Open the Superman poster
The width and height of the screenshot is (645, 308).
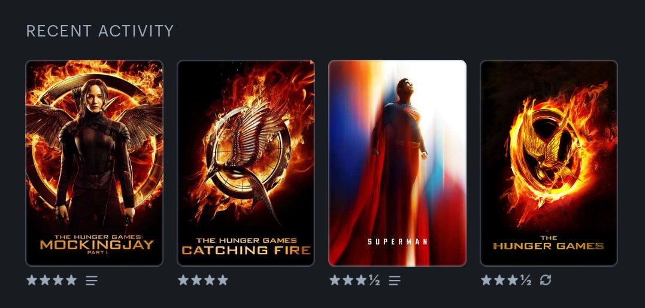pos(398,163)
